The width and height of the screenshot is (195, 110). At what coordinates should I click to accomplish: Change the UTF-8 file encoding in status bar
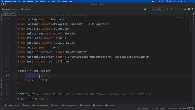156,108
